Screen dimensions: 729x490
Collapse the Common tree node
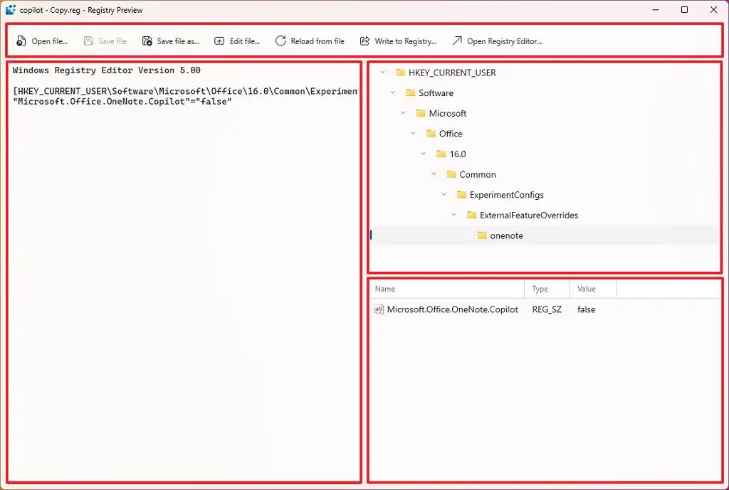[434, 174]
